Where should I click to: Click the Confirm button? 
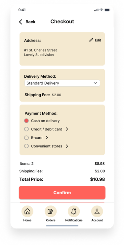pos(62,193)
